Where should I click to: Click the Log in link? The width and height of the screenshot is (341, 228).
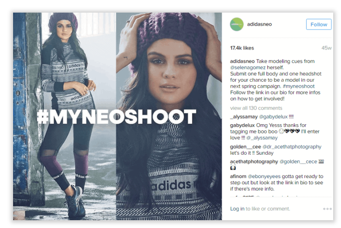237,209
